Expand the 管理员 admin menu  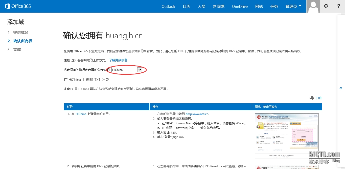tap(293, 6)
